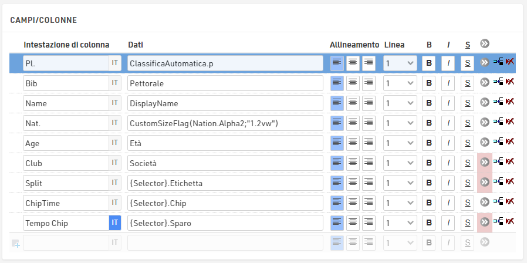527x263 pixels.
Task: Enable italic on the Age row
Action: click(448, 143)
